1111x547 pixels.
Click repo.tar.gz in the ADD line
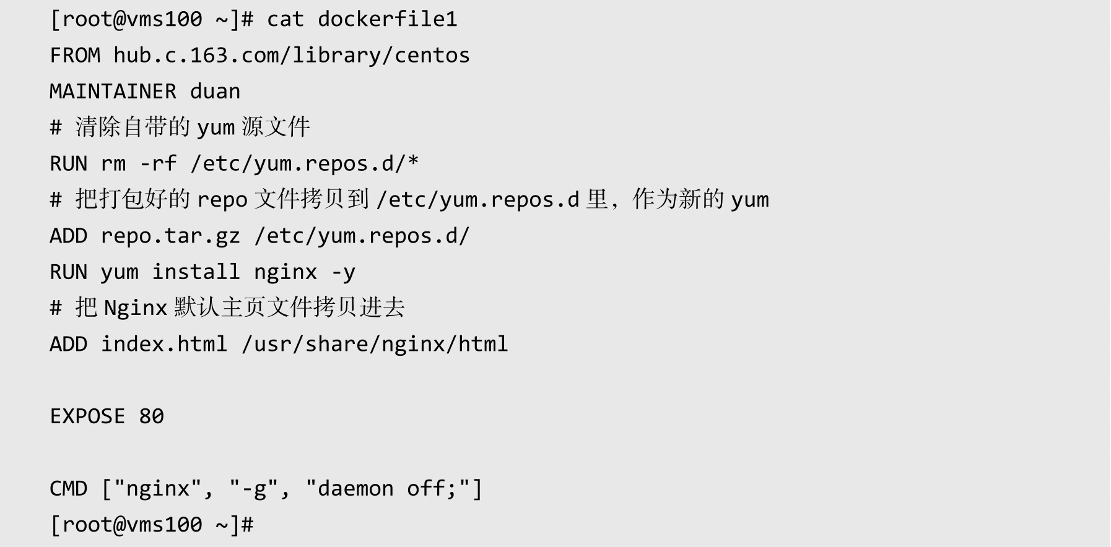[170, 236]
